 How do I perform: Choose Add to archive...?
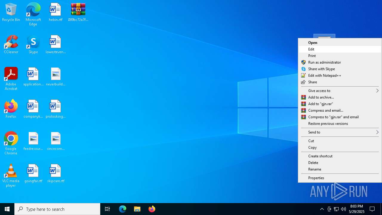point(340,97)
